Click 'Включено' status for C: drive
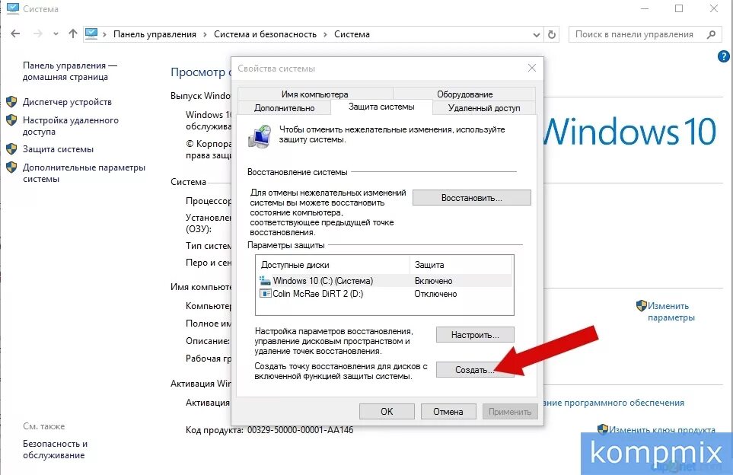Screen dimensions: 733x475 pyautogui.click(x=433, y=281)
